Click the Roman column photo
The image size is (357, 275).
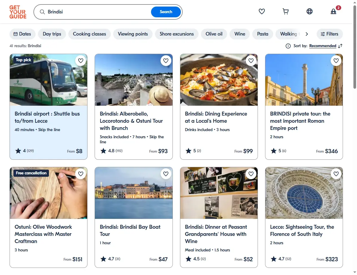(x=304, y=80)
